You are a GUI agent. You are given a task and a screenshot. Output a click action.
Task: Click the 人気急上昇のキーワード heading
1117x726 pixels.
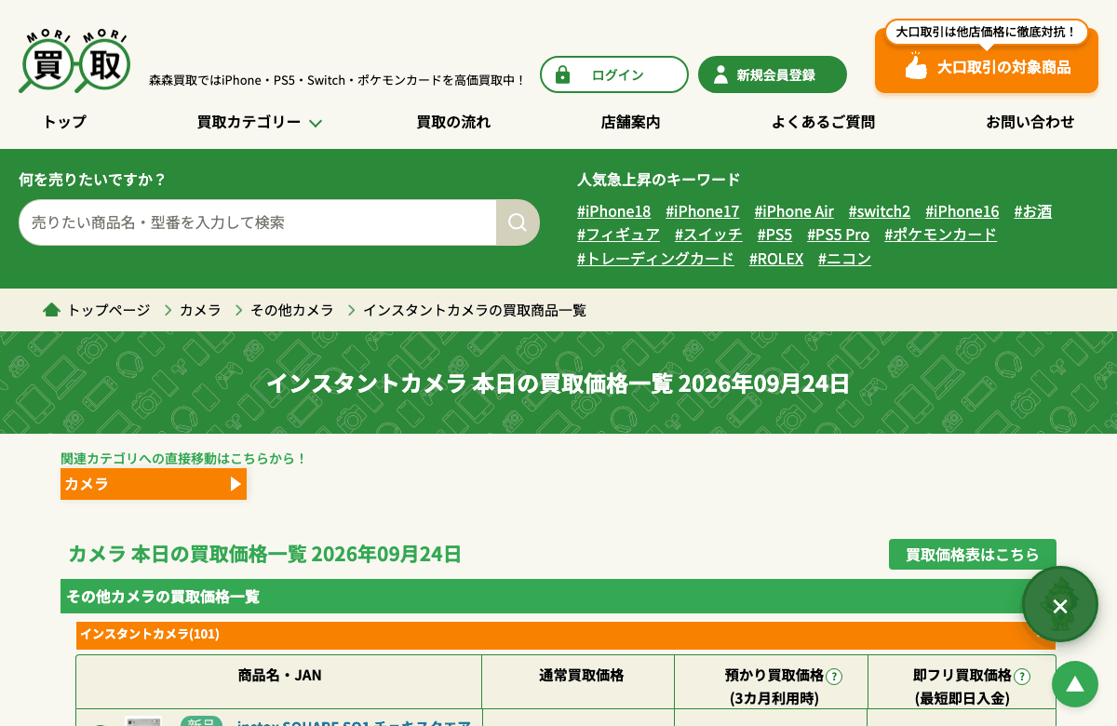pos(659,180)
